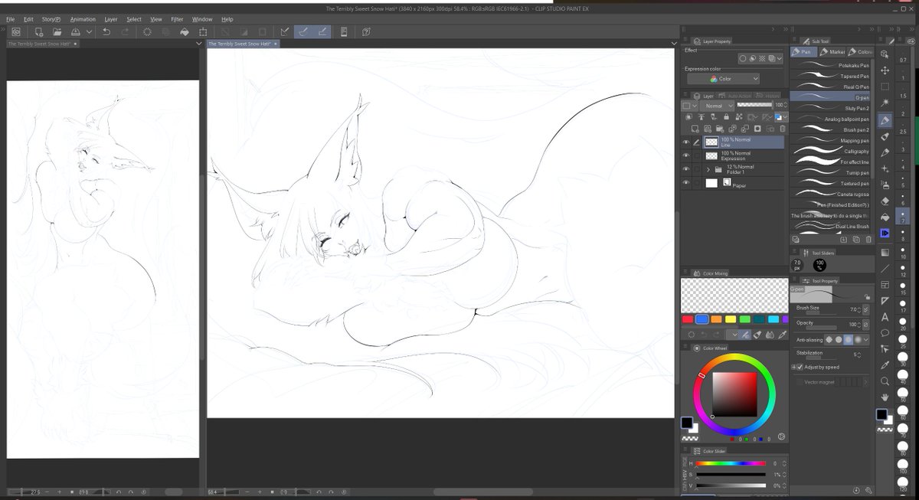The height and width of the screenshot is (500, 919).
Task: Toggle transparent color swatch below color wheel
Action: (x=690, y=439)
